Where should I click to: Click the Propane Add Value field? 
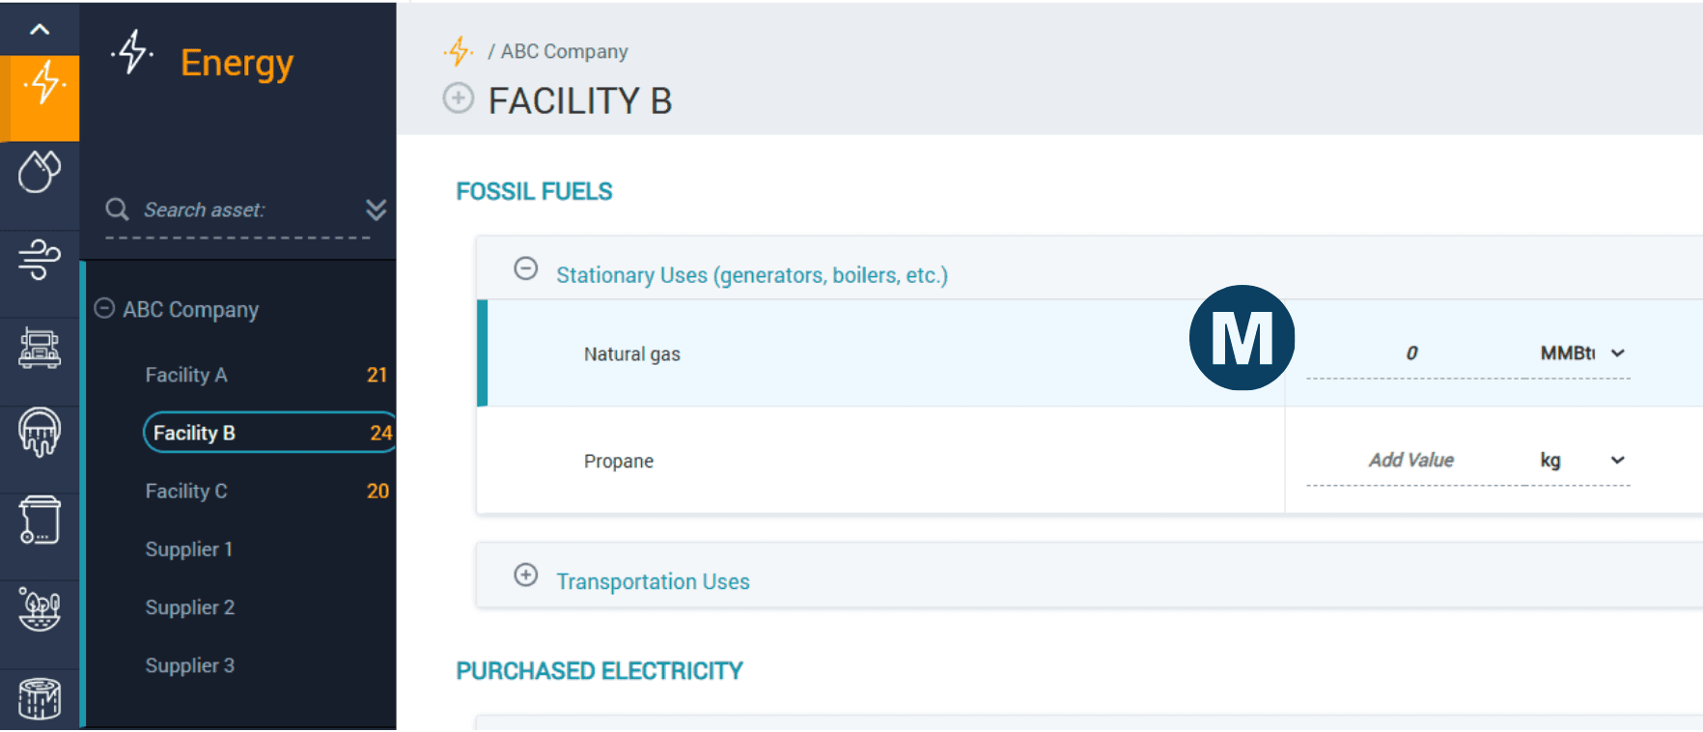click(x=1410, y=461)
